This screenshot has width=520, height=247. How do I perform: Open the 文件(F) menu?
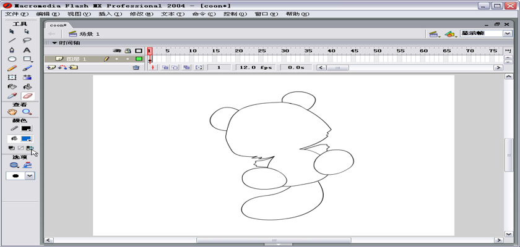[x=17, y=14]
